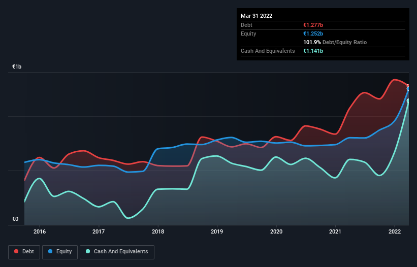Click the 2021 x-axis label

coord(335,231)
